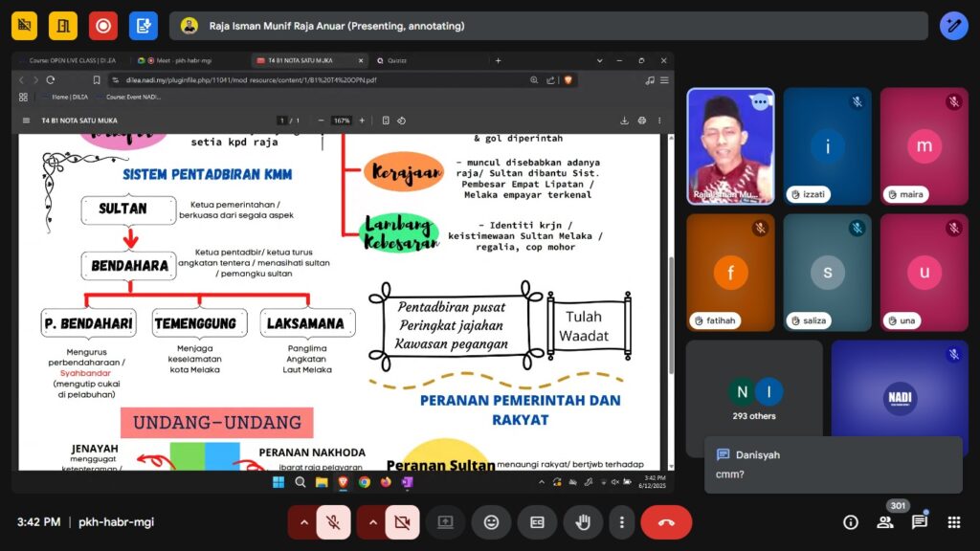Click the red record icon at top
The image size is (980, 551).
coord(103,26)
